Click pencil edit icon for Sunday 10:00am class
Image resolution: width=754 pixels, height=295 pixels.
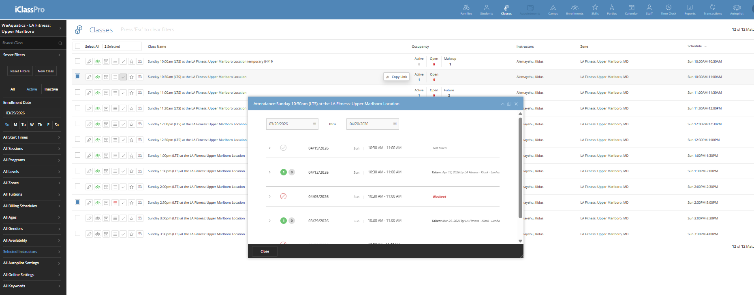point(89,61)
